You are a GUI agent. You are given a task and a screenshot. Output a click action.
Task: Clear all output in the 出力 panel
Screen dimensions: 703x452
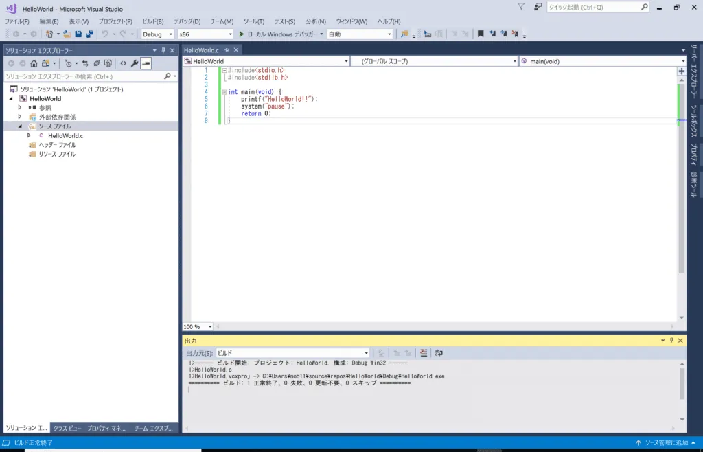click(424, 353)
